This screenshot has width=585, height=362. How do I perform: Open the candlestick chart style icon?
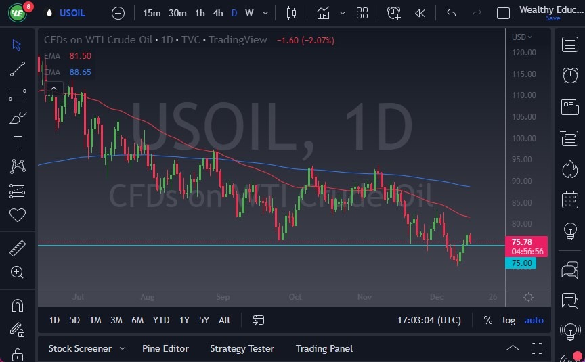pyautogui.click(x=292, y=13)
